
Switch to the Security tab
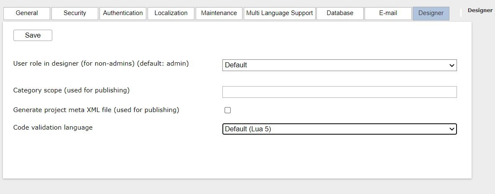[x=75, y=13]
